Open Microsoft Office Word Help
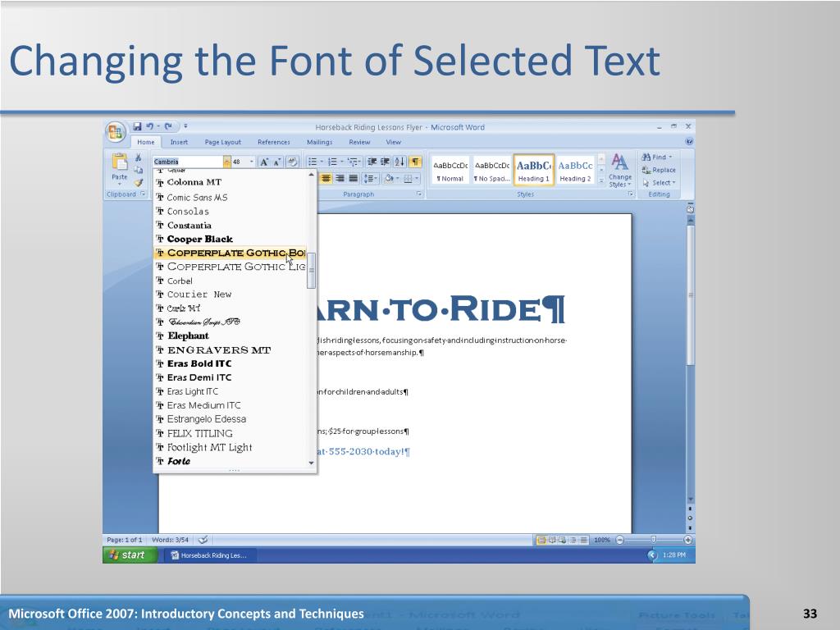 click(x=689, y=141)
